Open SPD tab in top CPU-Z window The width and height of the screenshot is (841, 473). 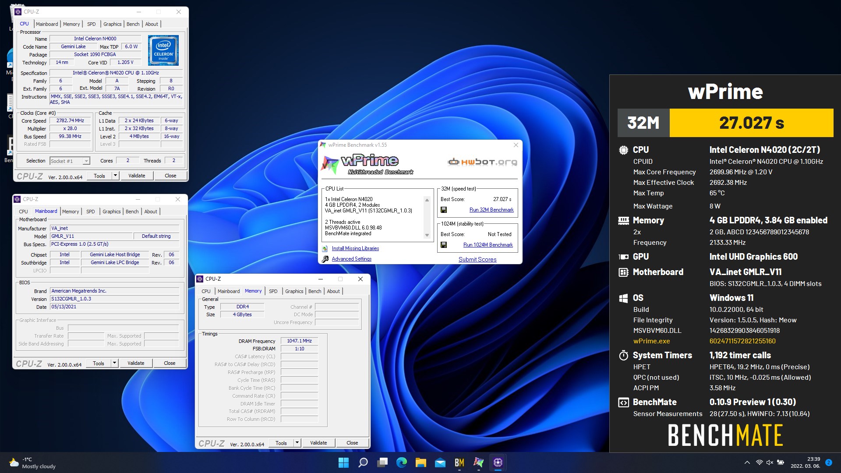[x=92, y=24]
